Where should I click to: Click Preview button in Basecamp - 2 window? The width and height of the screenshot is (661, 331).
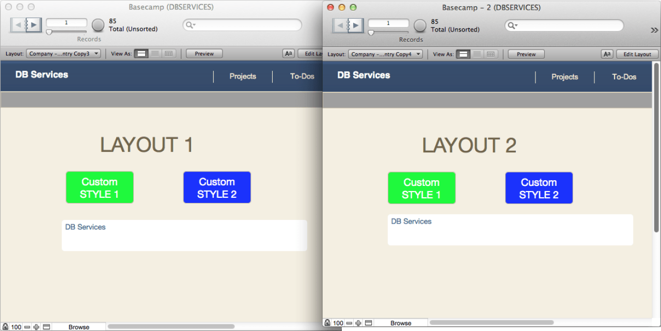tap(526, 54)
